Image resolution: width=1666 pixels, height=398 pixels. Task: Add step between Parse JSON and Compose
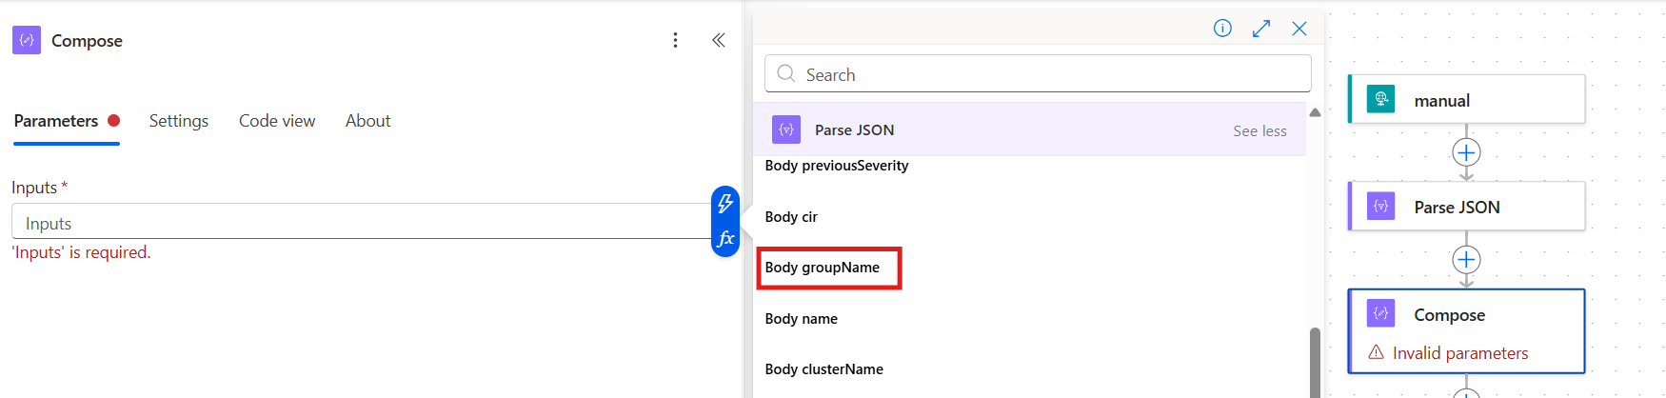(1466, 260)
